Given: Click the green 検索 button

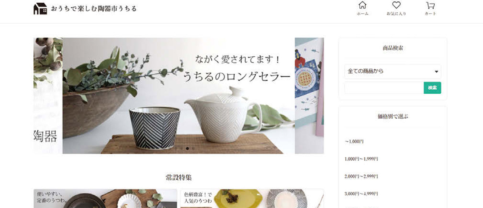Looking at the screenshot, I should click(x=432, y=88).
